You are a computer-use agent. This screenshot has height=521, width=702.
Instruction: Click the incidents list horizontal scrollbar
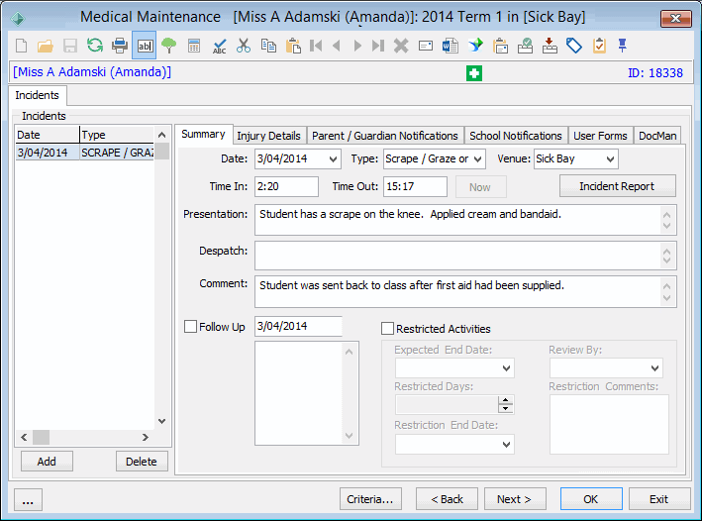click(x=84, y=437)
